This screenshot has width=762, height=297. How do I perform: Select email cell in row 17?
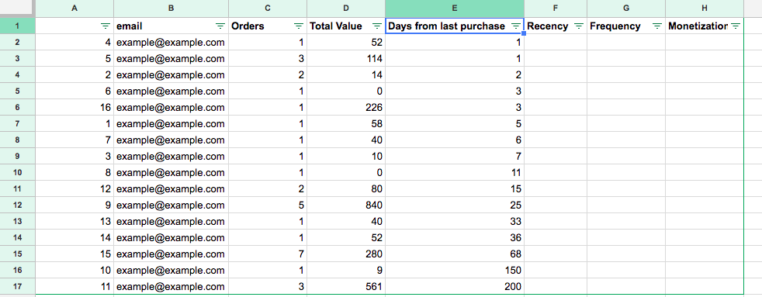(171, 286)
